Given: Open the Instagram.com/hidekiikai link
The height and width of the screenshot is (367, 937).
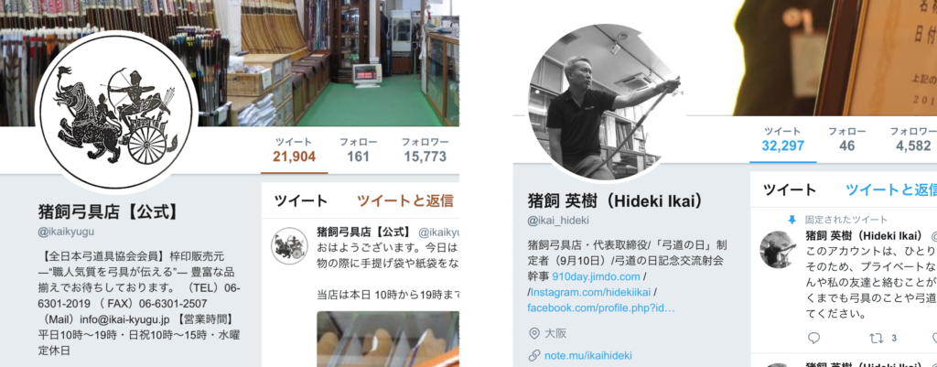Looking at the screenshot, I should pos(590,293).
